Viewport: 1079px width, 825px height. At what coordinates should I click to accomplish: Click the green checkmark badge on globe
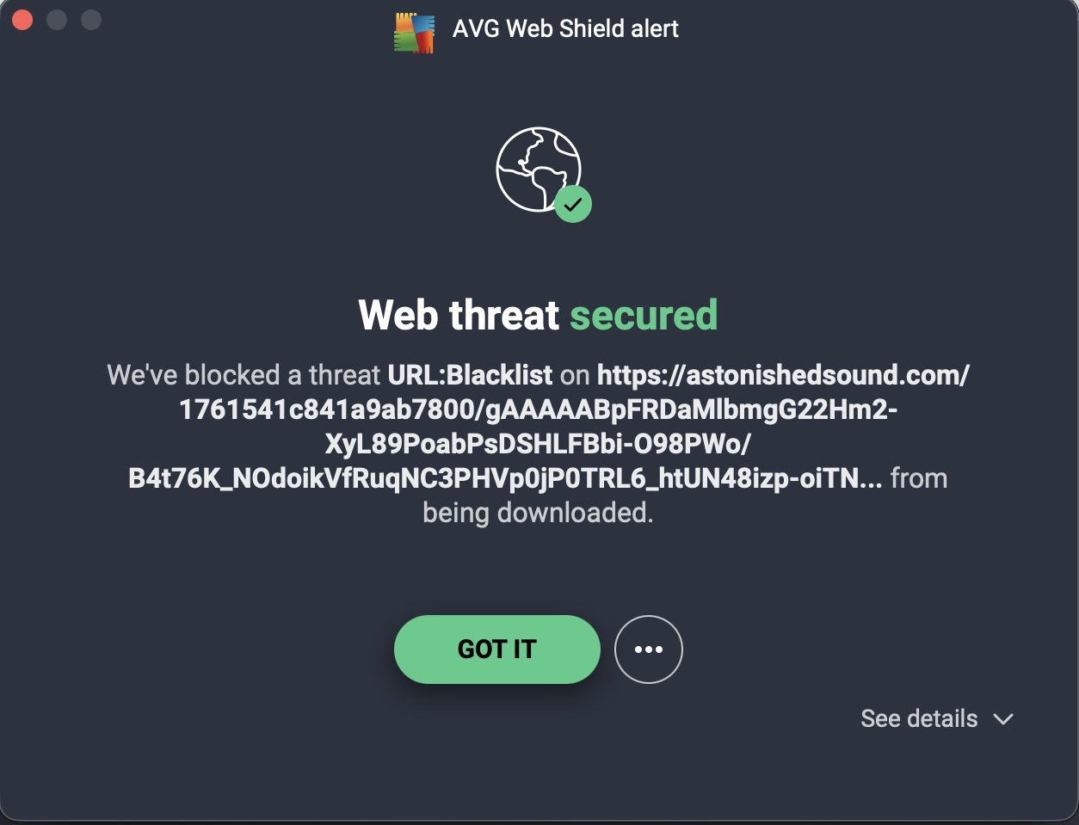pyautogui.click(x=573, y=205)
